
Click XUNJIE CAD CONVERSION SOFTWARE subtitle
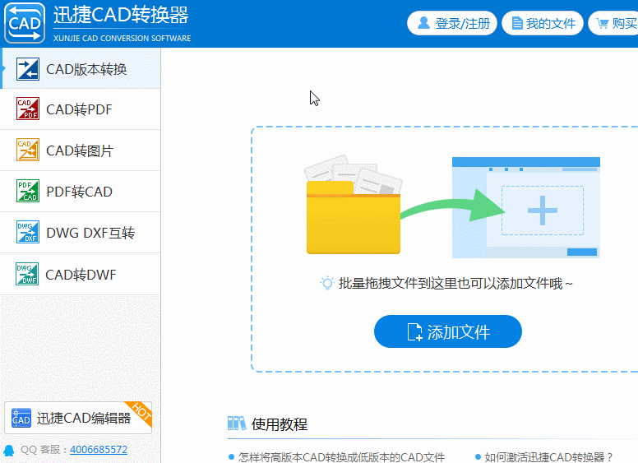[x=122, y=39]
